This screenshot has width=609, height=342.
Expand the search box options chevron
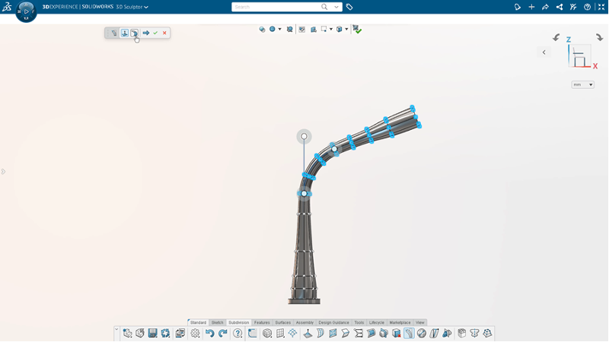pos(336,7)
